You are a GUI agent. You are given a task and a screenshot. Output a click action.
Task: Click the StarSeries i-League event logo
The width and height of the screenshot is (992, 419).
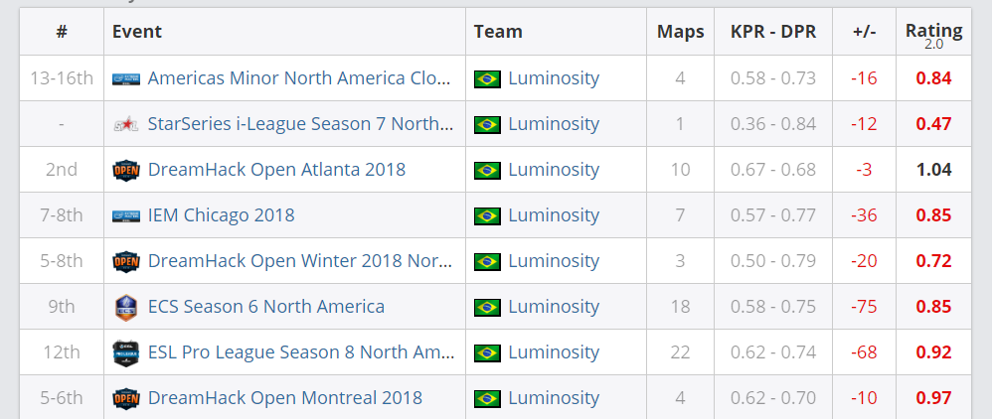pos(126,124)
